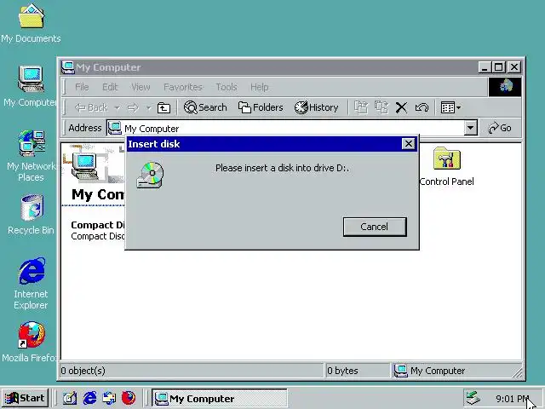Expand the Address bar dropdown

click(x=470, y=128)
